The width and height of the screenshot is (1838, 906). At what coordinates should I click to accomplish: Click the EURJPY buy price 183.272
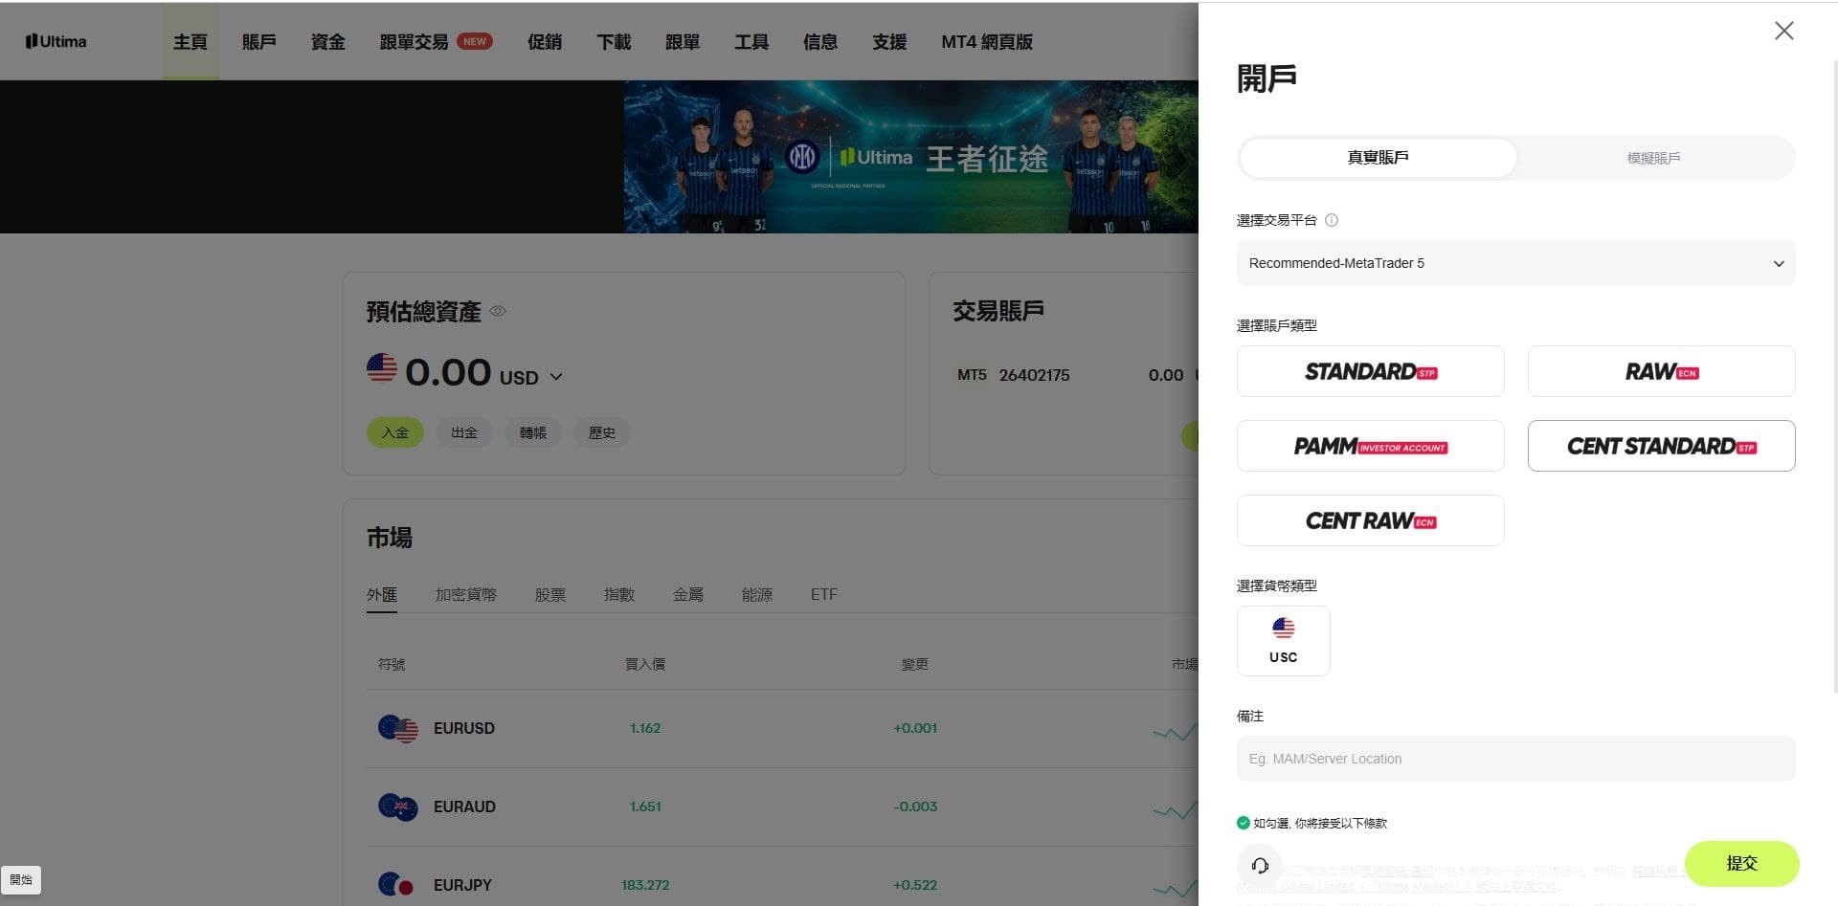645,886
